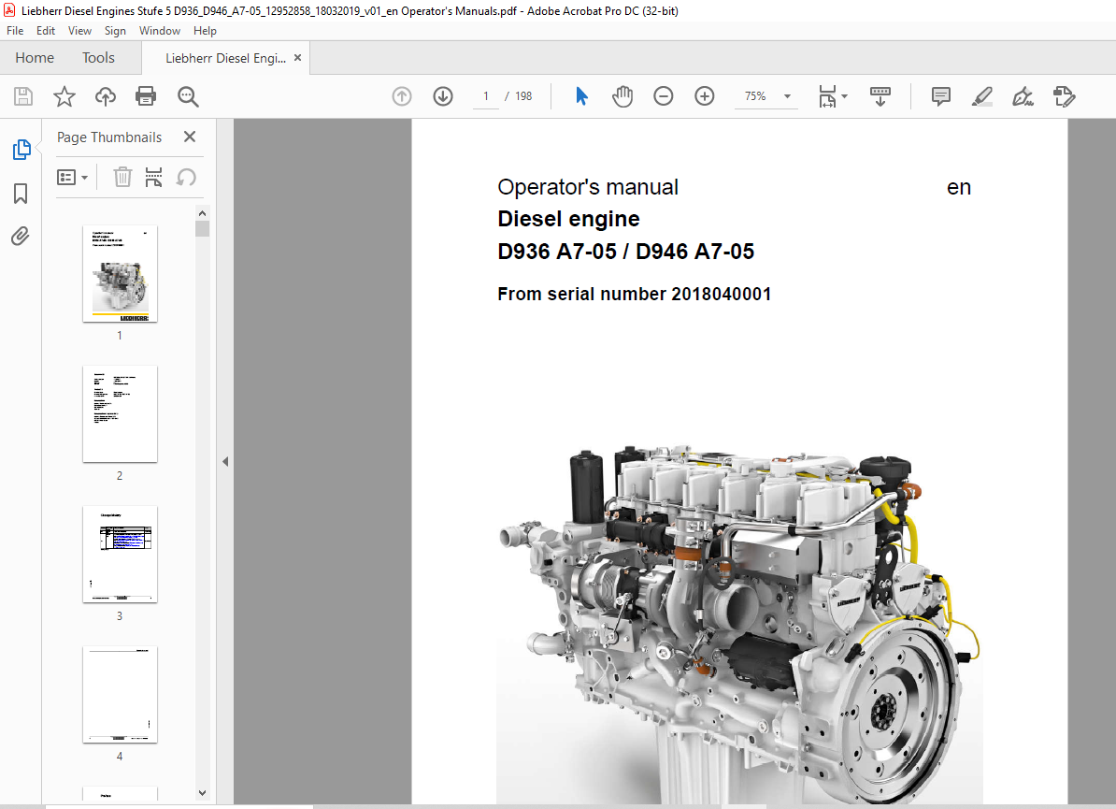Click the upload to cloud icon
This screenshot has height=809, width=1116.
[106, 96]
